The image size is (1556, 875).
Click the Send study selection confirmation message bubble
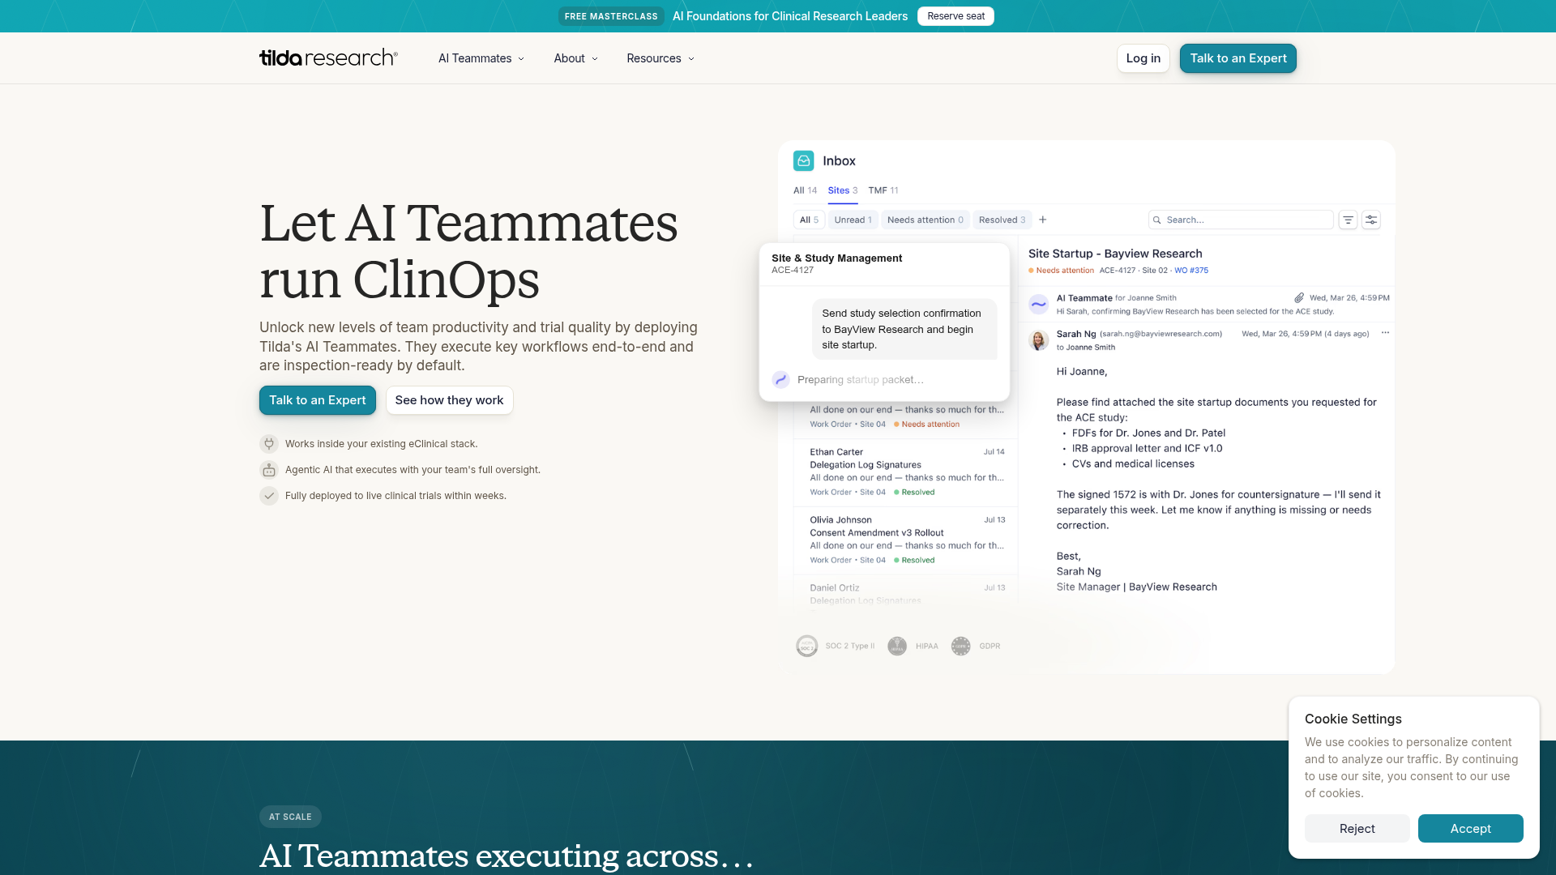[x=904, y=329]
